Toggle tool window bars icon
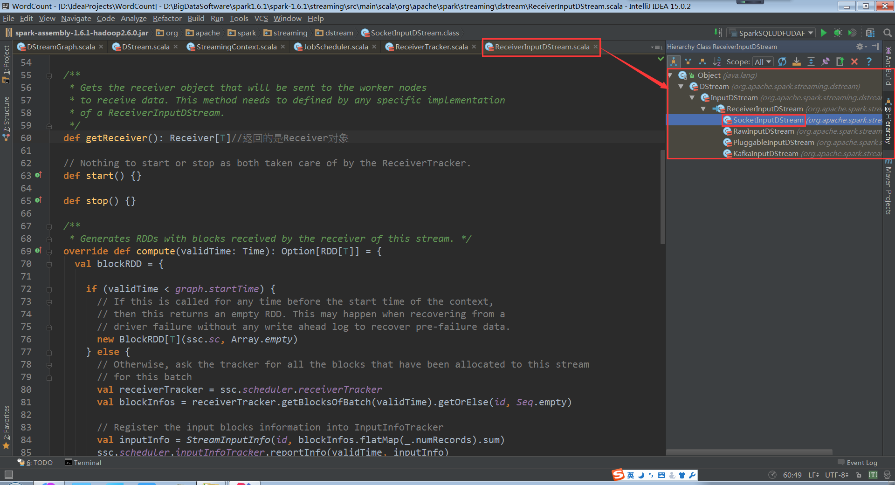Screen dimensions: 895x485 pyautogui.click(x=8, y=475)
